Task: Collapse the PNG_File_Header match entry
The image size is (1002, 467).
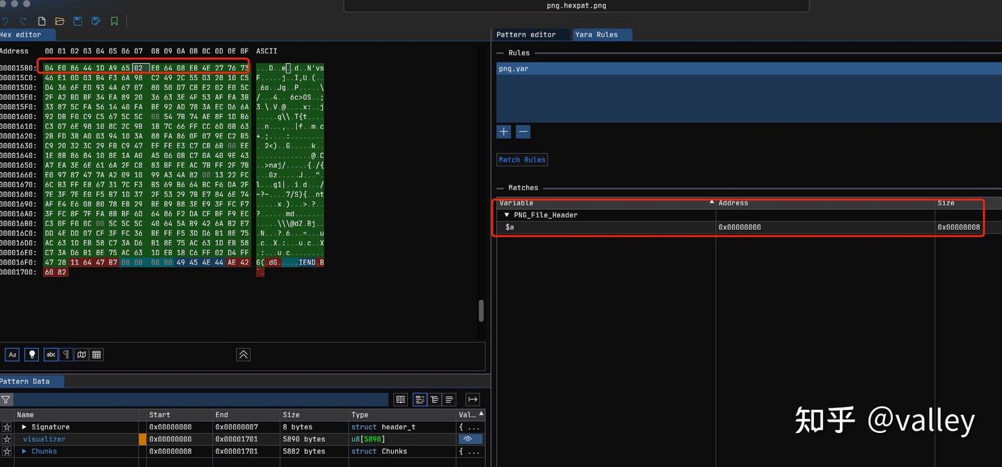Action: [506, 214]
